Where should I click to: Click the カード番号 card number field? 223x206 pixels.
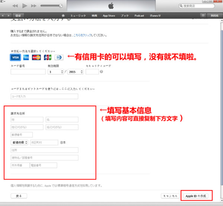pyautogui.click(x=28, y=72)
